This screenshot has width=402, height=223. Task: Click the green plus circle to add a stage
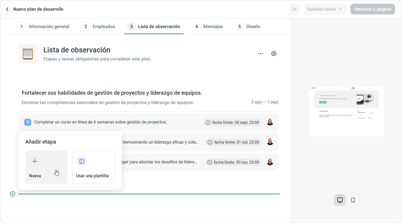point(13,194)
